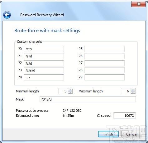The height and width of the screenshot is (143, 148).
Task: Focus the ?2 charset field with ?c?d
Action: click(44, 63)
